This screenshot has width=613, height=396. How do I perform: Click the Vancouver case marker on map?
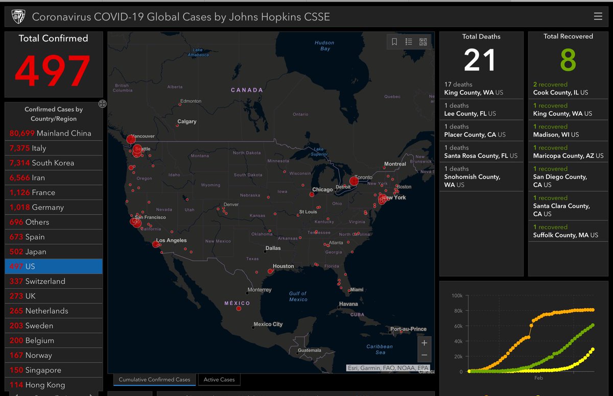(x=131, y=139)
